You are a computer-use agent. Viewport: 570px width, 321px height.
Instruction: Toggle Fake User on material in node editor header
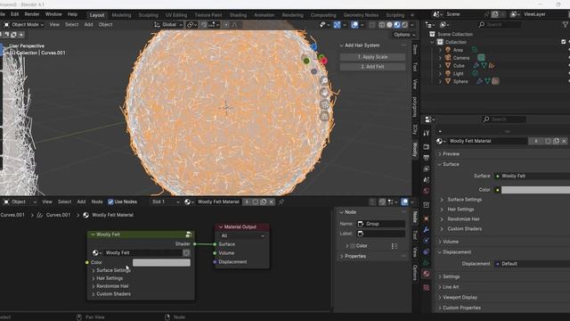pyautogui.click(x=256, y=202)
